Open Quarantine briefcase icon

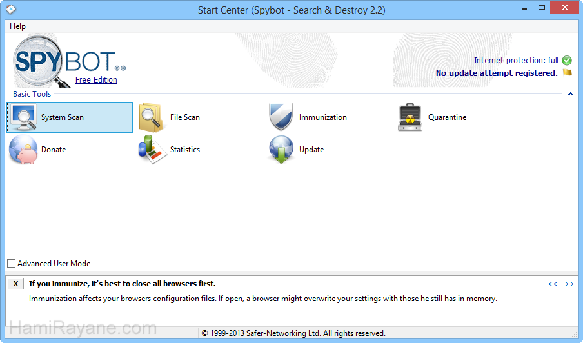(410, 117)
